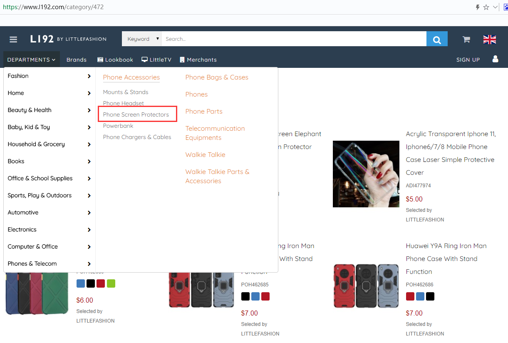Open the Mounts & Stands subcategory
The height and width of the screenshot is (343, 508).
coord(126,92)
